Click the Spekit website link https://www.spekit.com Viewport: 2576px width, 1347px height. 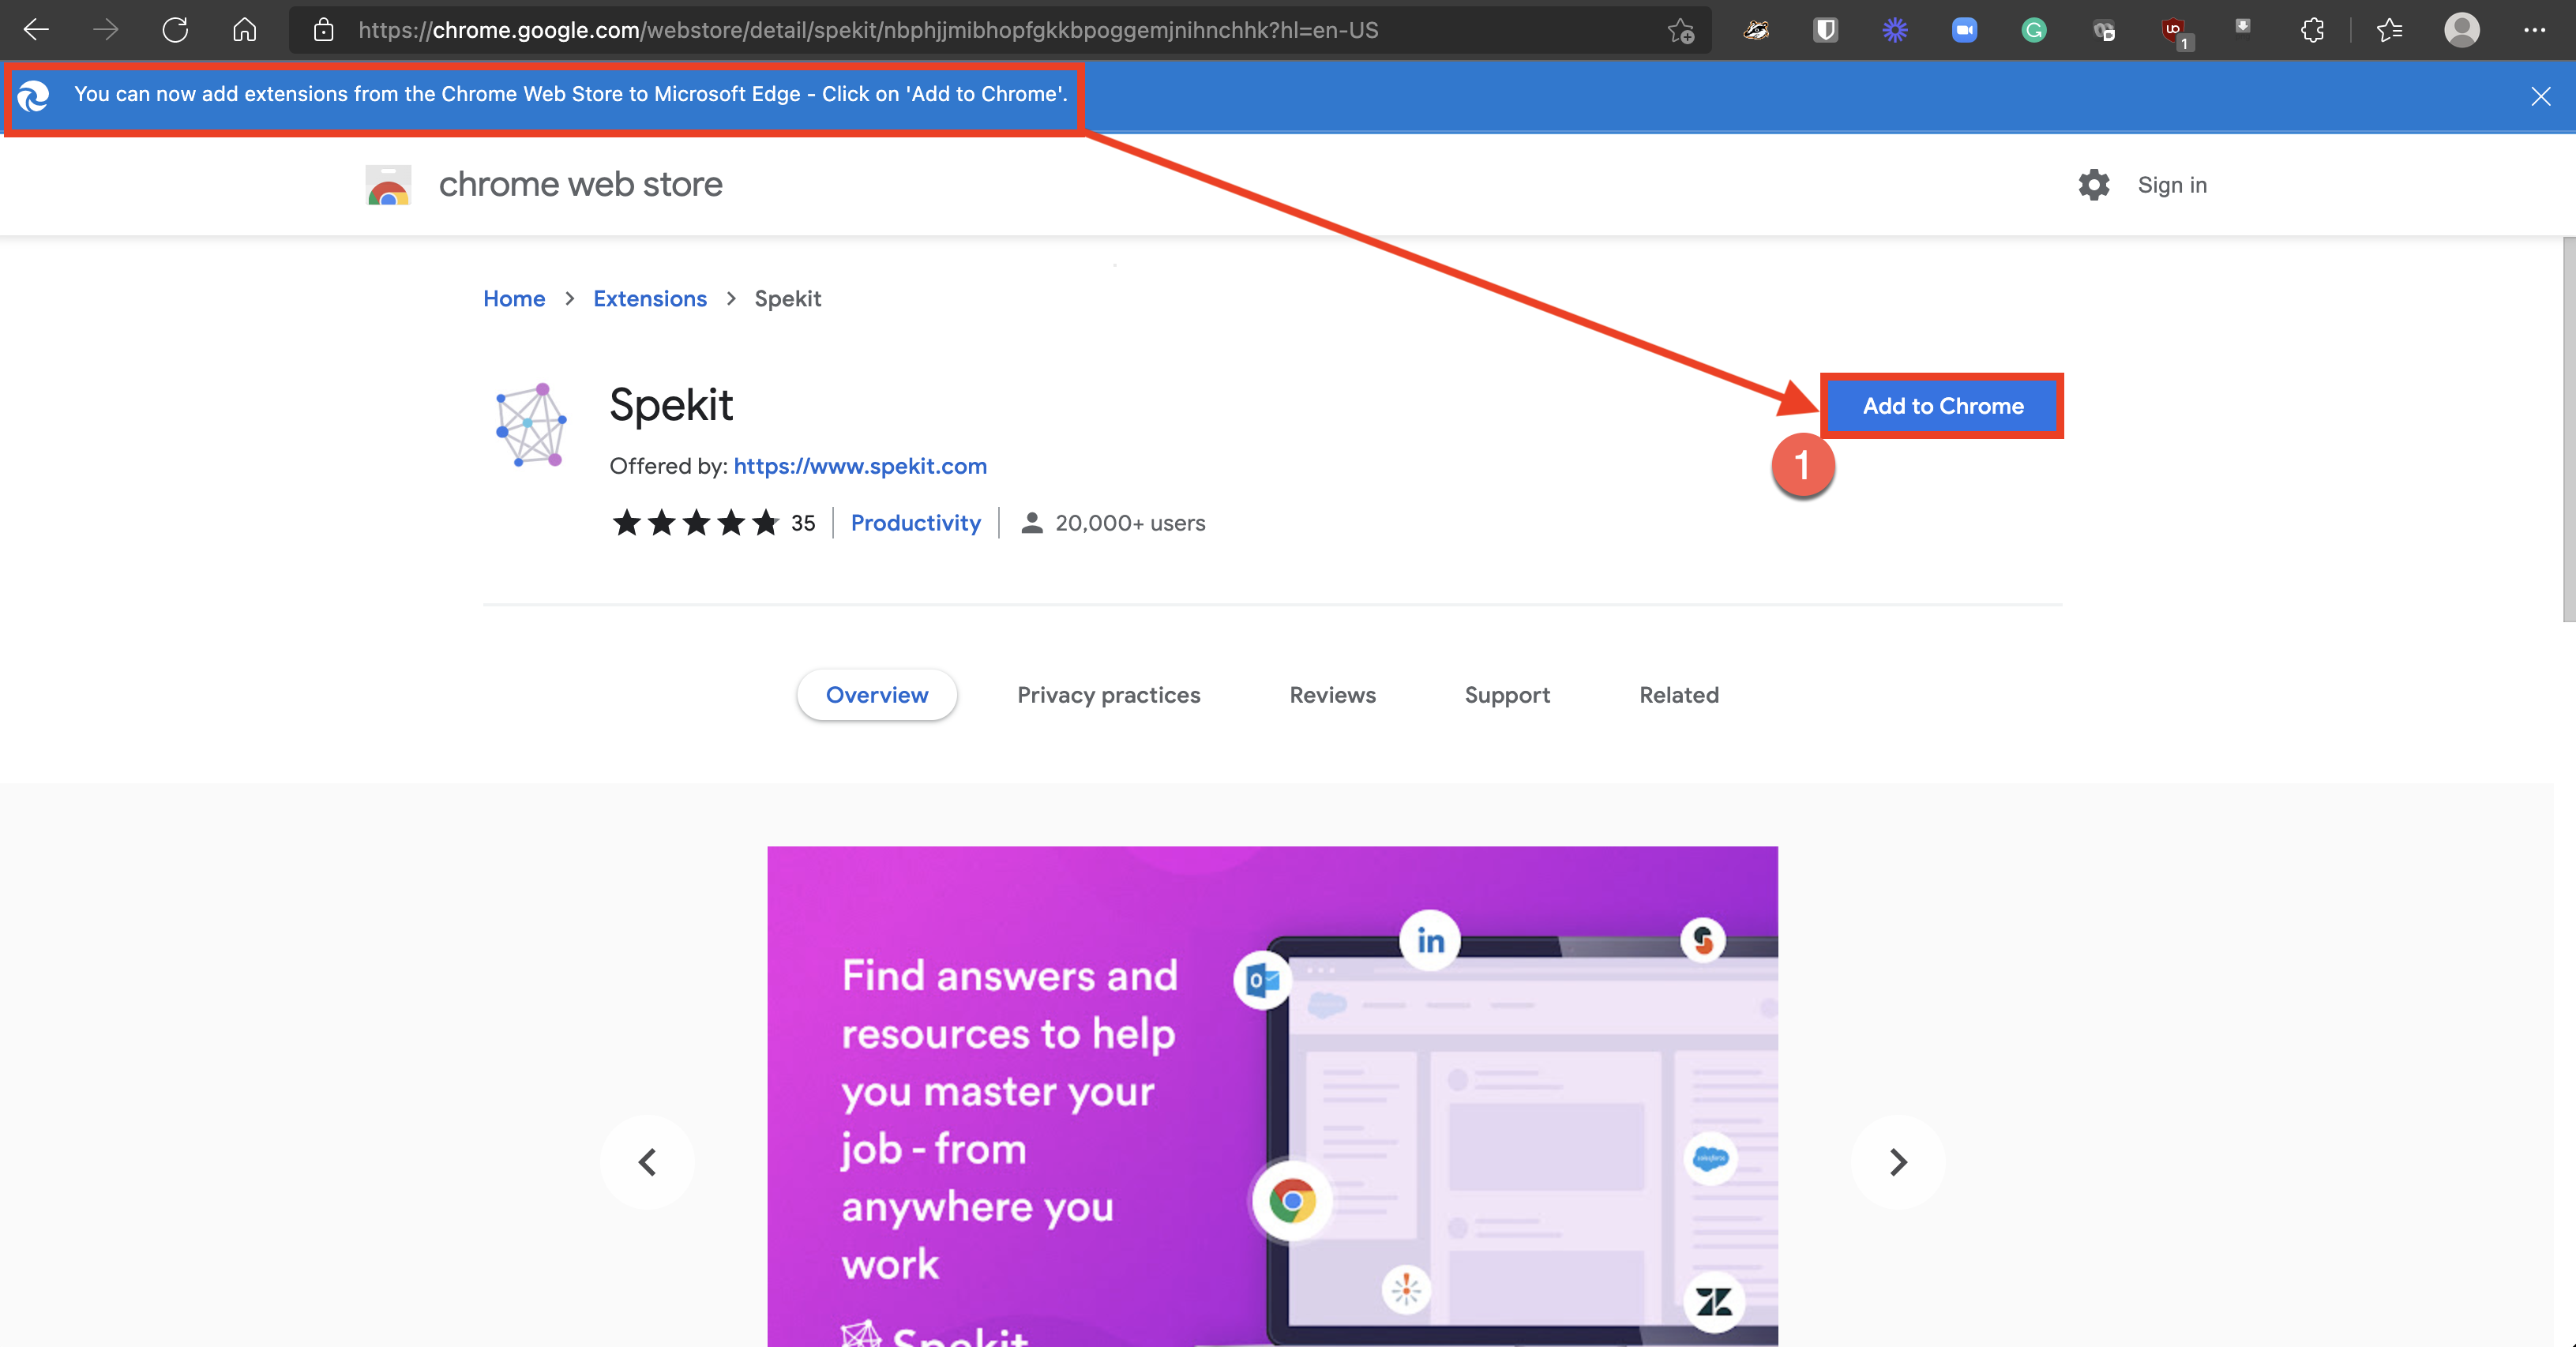click(860, 465)
